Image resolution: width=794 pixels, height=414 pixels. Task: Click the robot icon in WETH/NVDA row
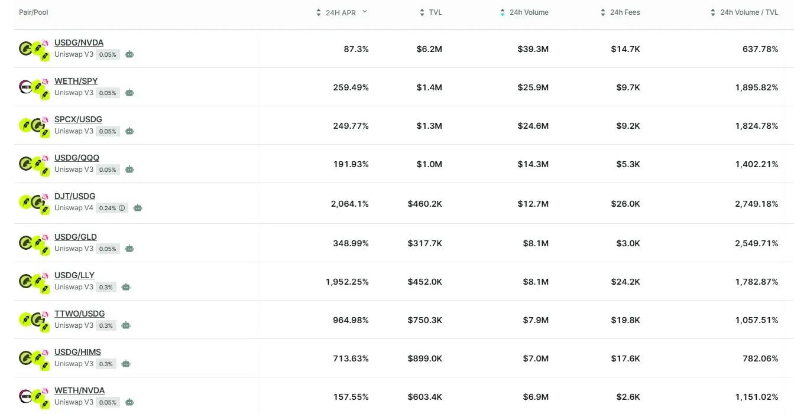tap(129, 402)
